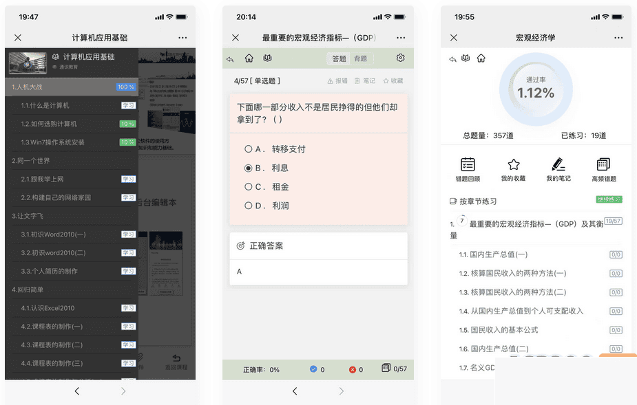The width and height of the screenshot is (637, 405).
Task: Choose option D 利润
Action: (x=271, y=206)
